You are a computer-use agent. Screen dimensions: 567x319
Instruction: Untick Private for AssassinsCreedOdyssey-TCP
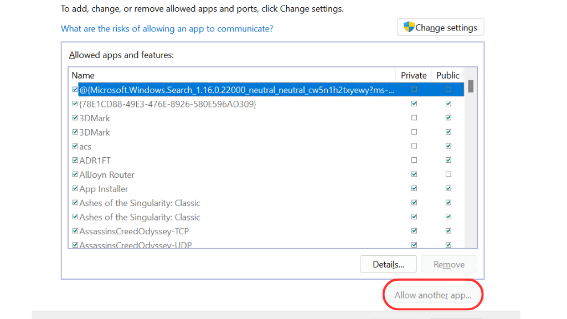point(414,231)
